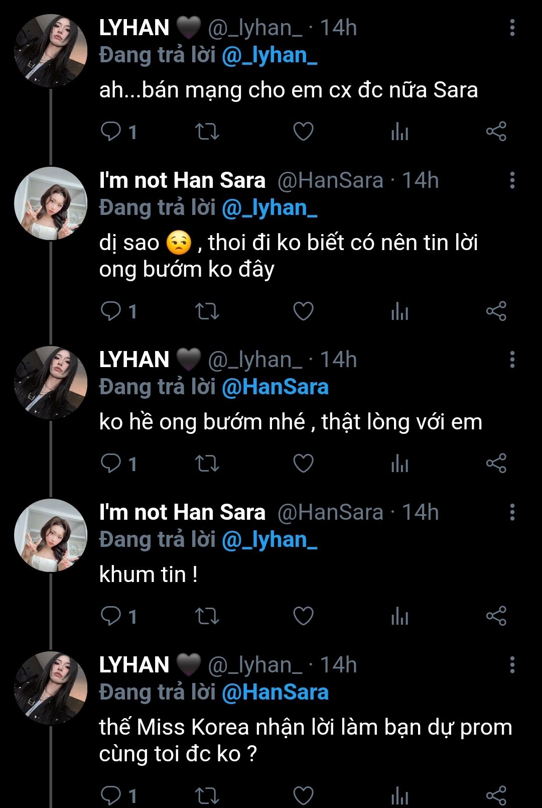Like the "ko hề ong bướm nhé" tweet
542x808 pixels.
pyautogui.click(x=303, y=463)
